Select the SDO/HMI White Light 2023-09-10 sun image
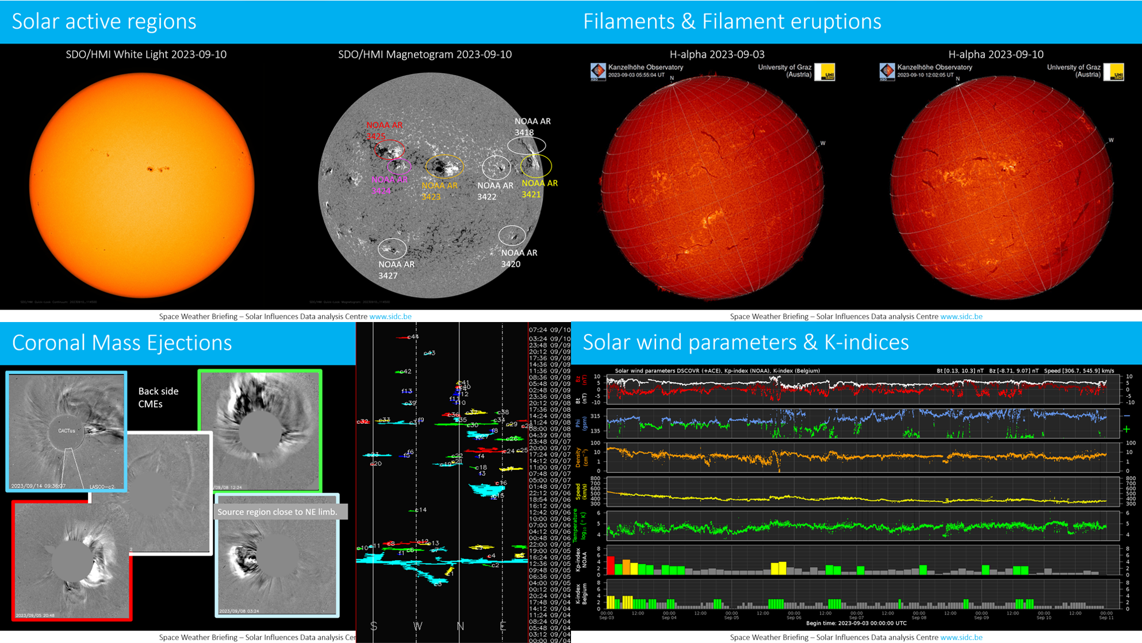Viewport: 1142px width, 643px height. [141, 185]
